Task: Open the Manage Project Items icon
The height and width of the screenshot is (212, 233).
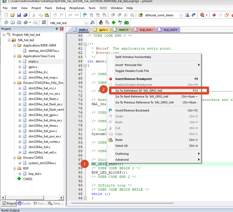Action: (101, 22)
